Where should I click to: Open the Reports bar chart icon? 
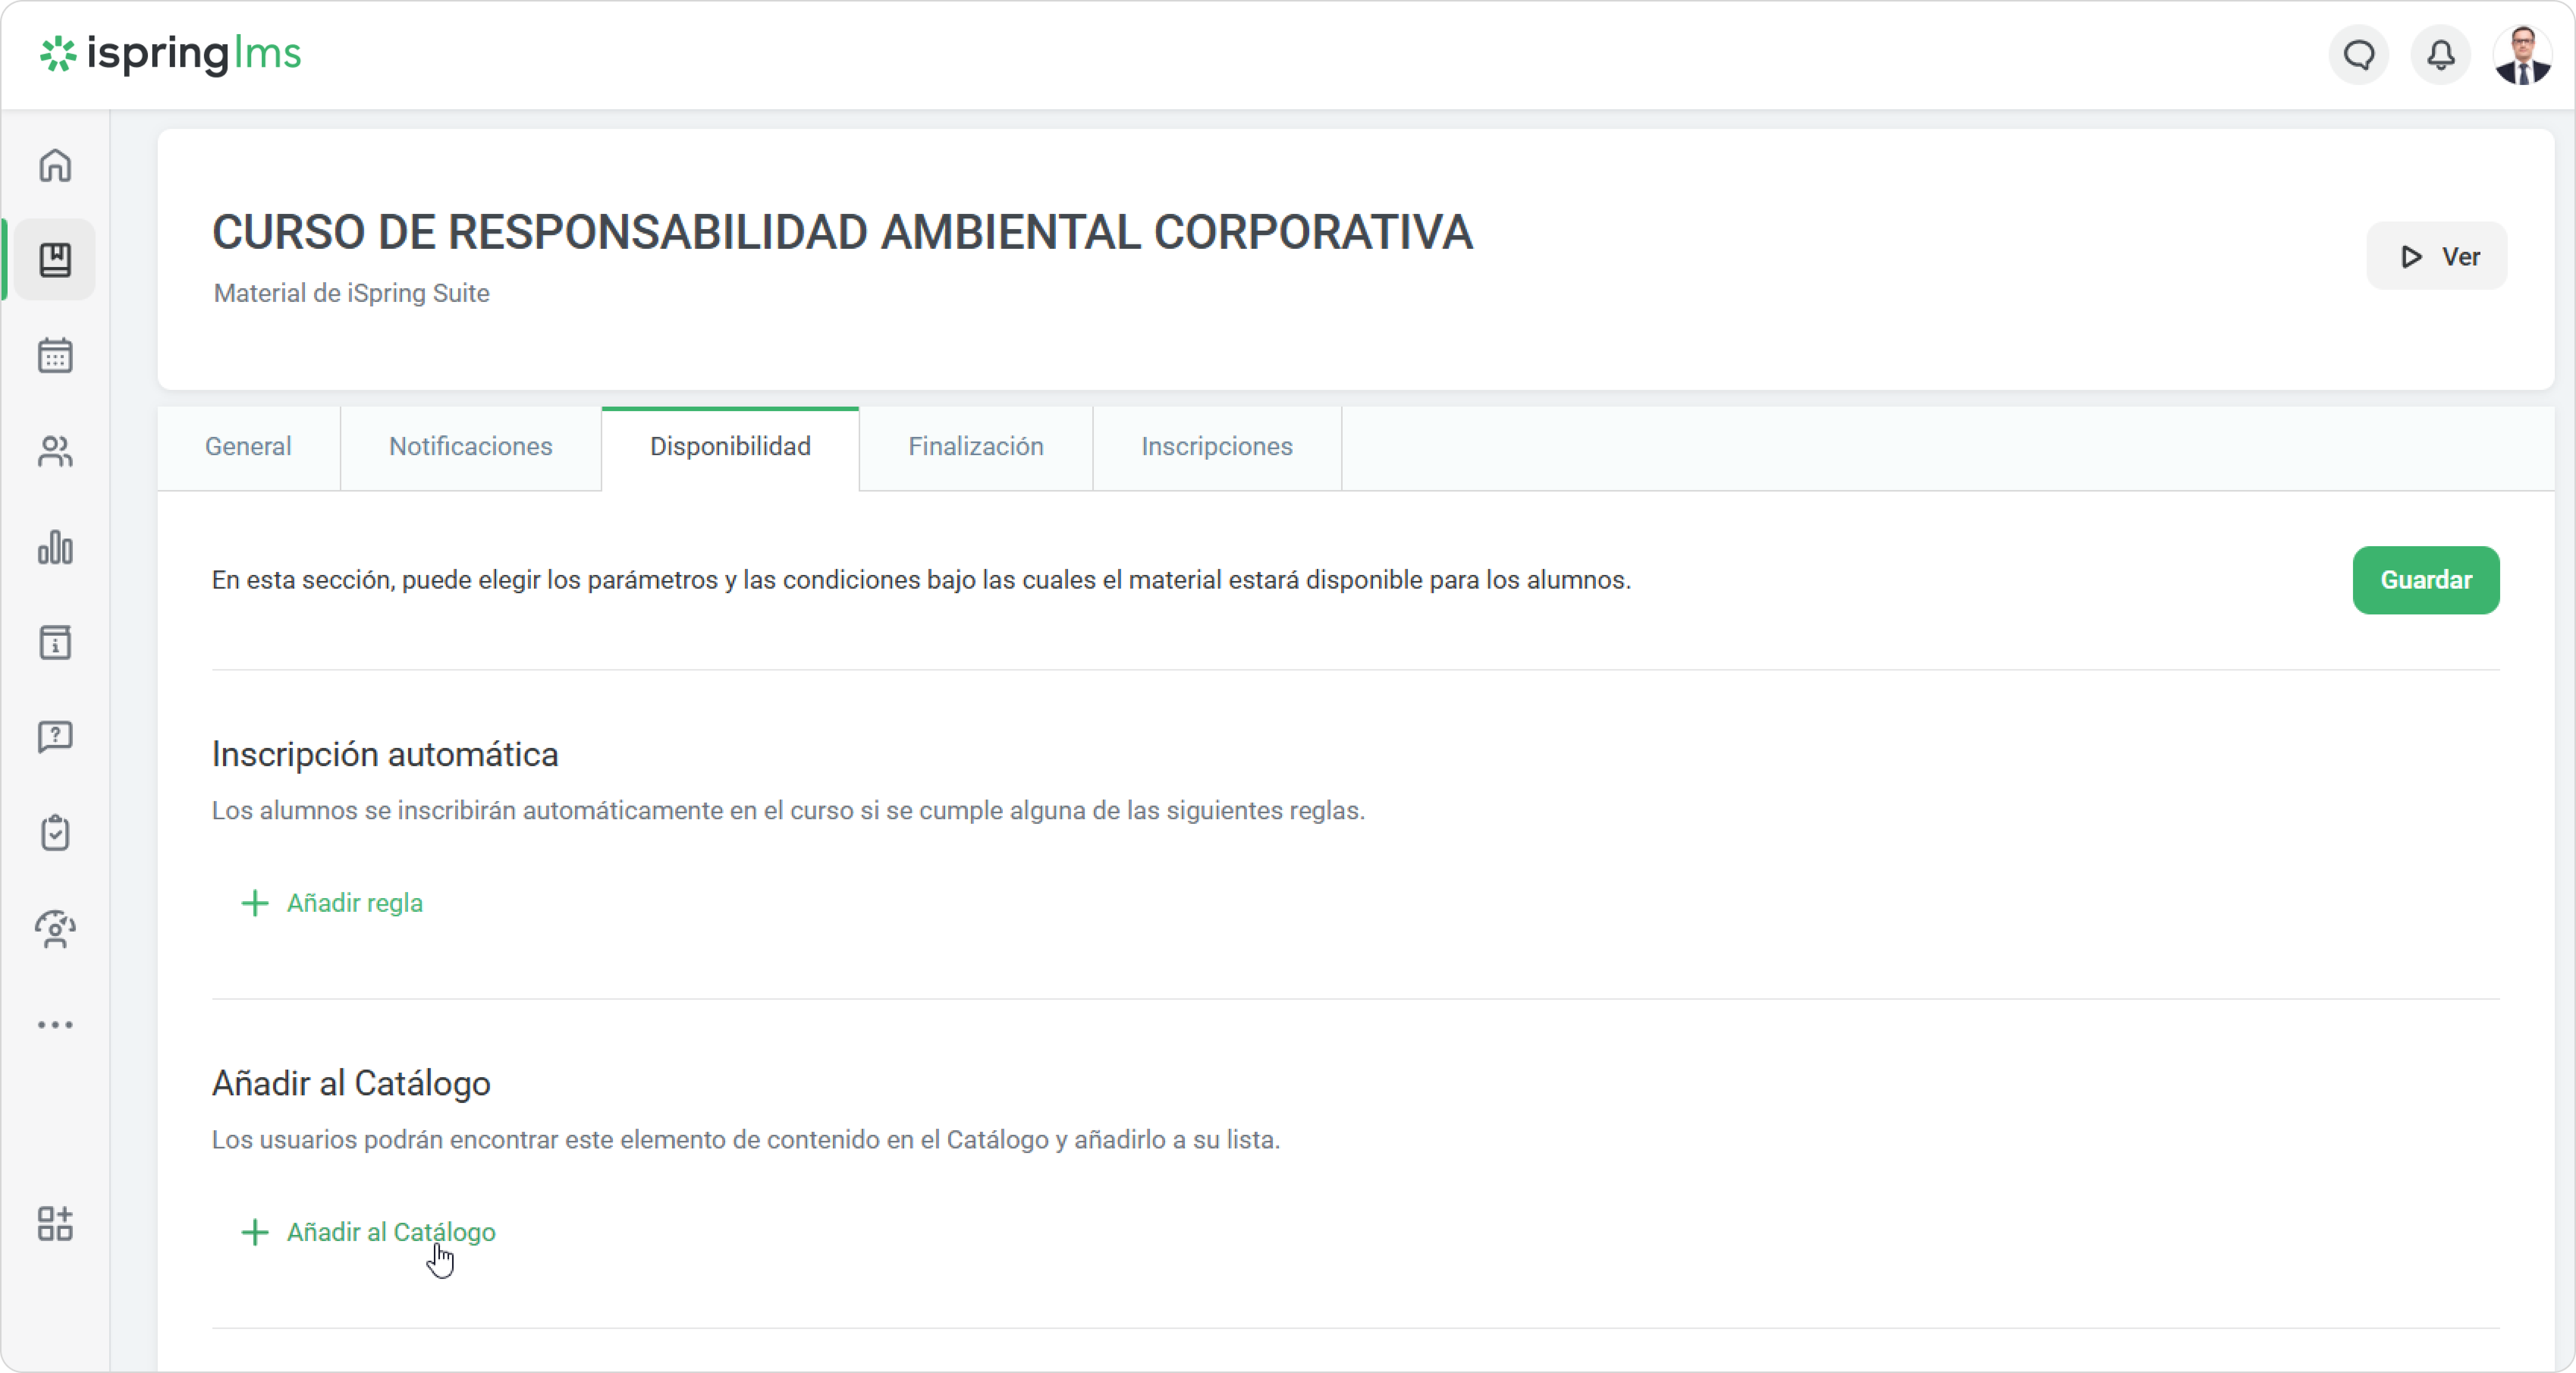point(55,547)
